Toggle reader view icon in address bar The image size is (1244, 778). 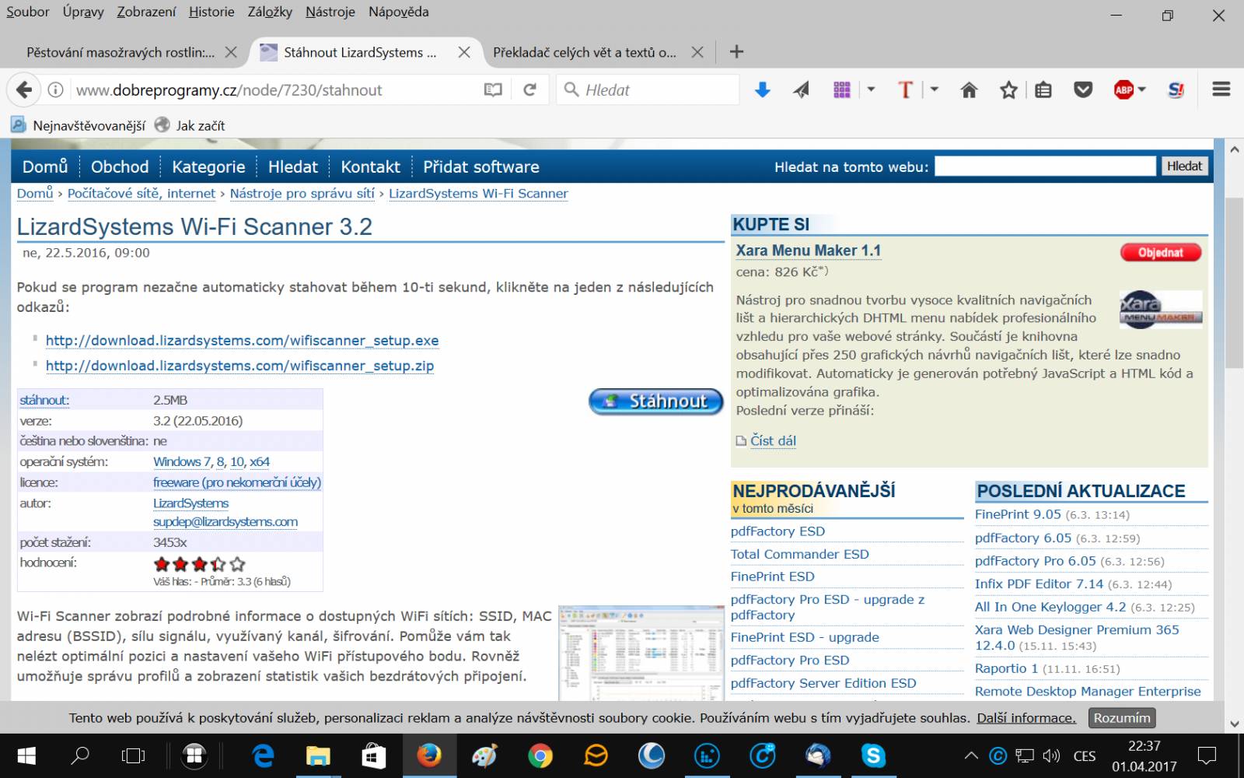coord(493,89)
